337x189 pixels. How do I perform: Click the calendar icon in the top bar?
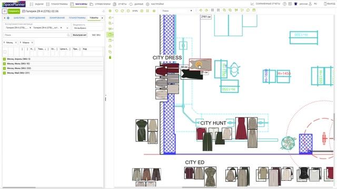tap(290, 4)
